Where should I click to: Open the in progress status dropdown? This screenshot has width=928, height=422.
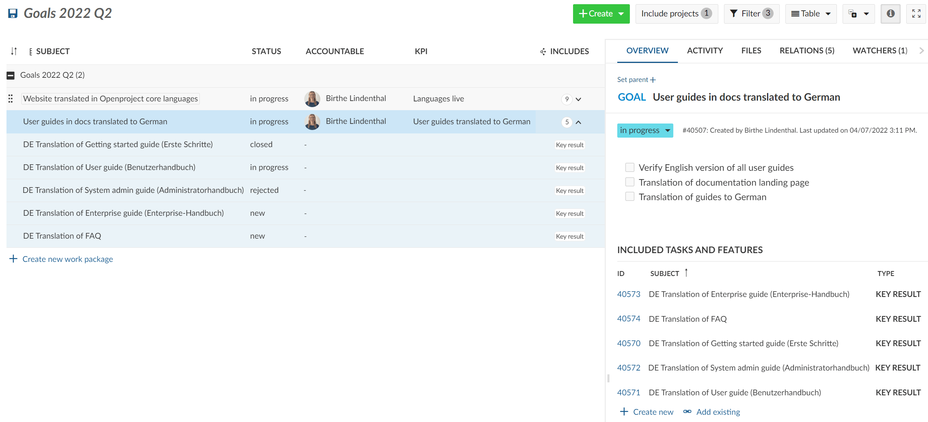click(645, 130)
